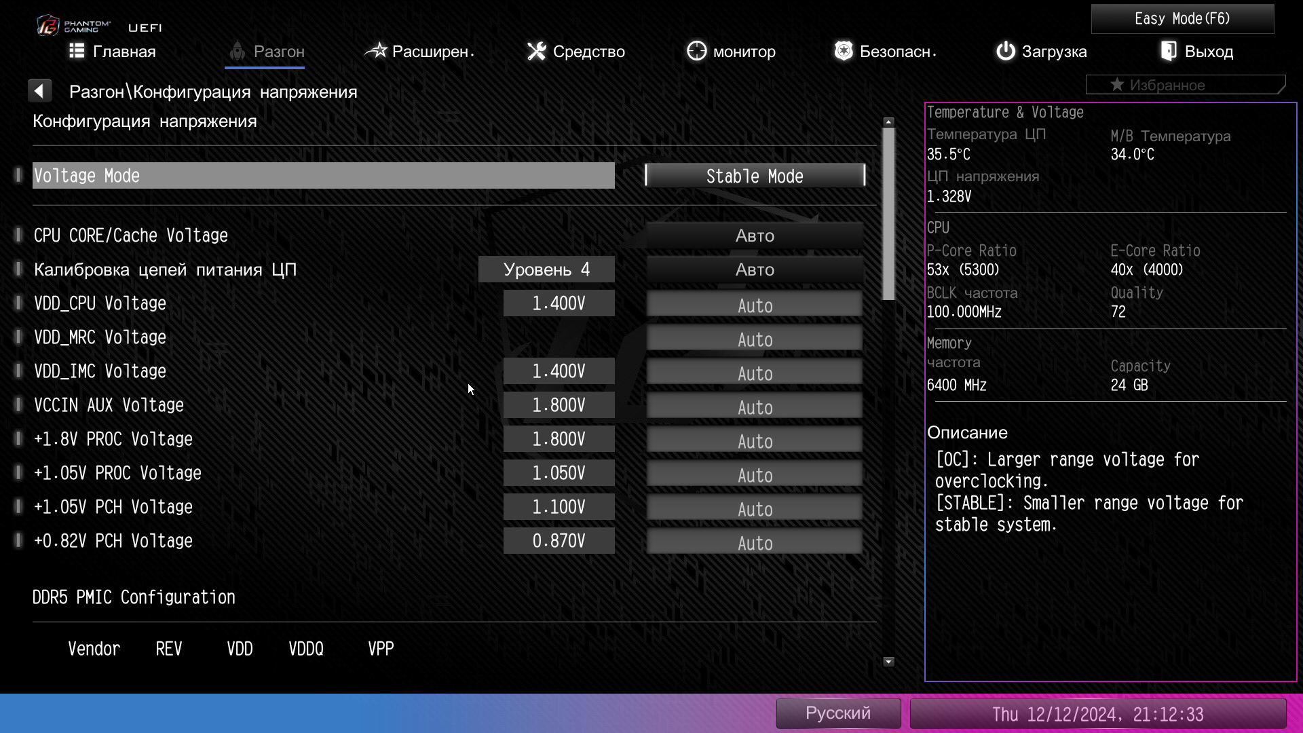Open the CPU CORE/Cache Voltage Авто dropdown
The image size is (1303, 733).
755,236
